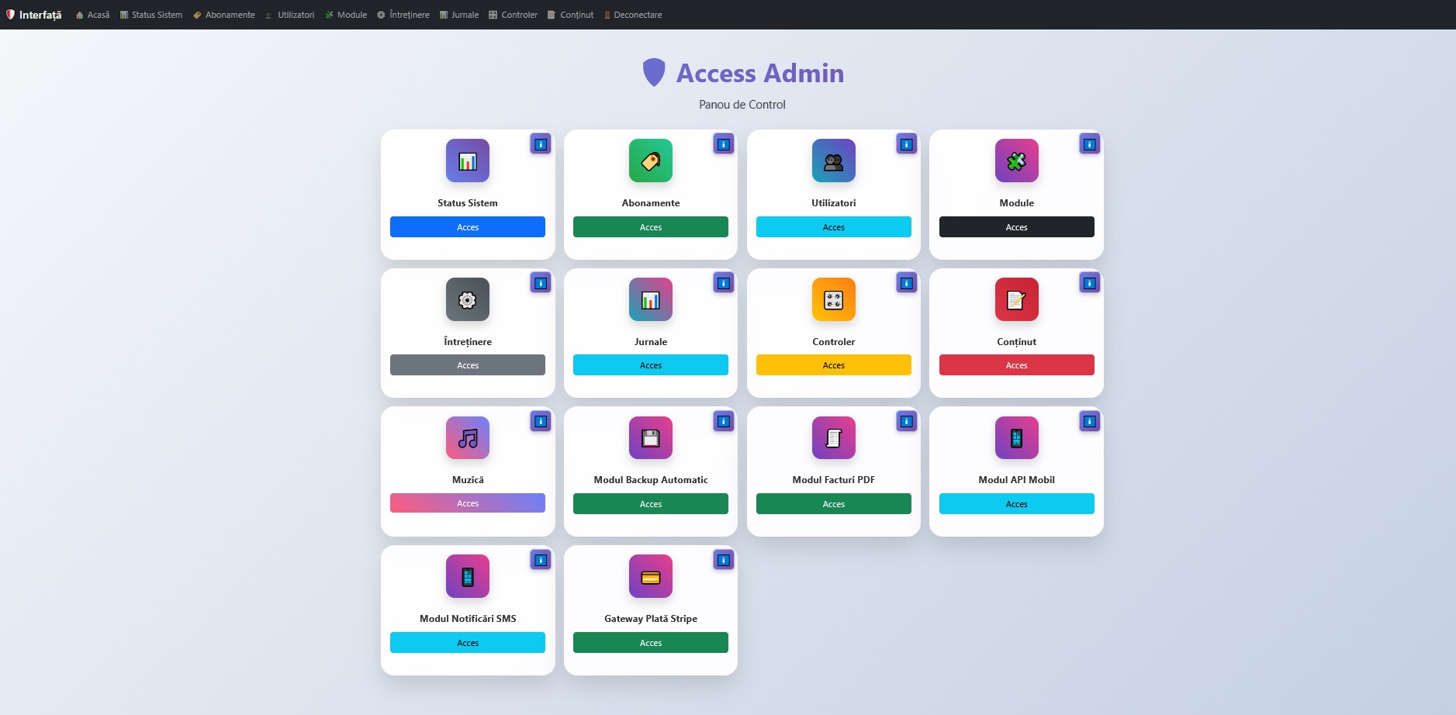Open the Jurnale menu item
Viewport: 1456px width, 715px height.
coord(459,14)
